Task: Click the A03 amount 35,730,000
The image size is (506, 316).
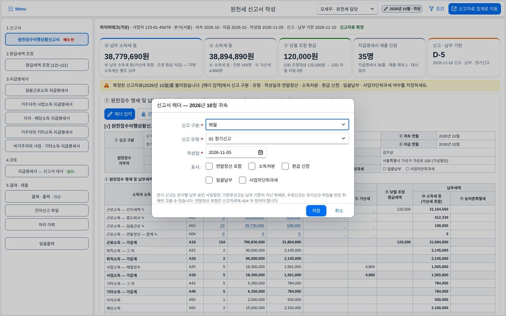Action: 255,226
